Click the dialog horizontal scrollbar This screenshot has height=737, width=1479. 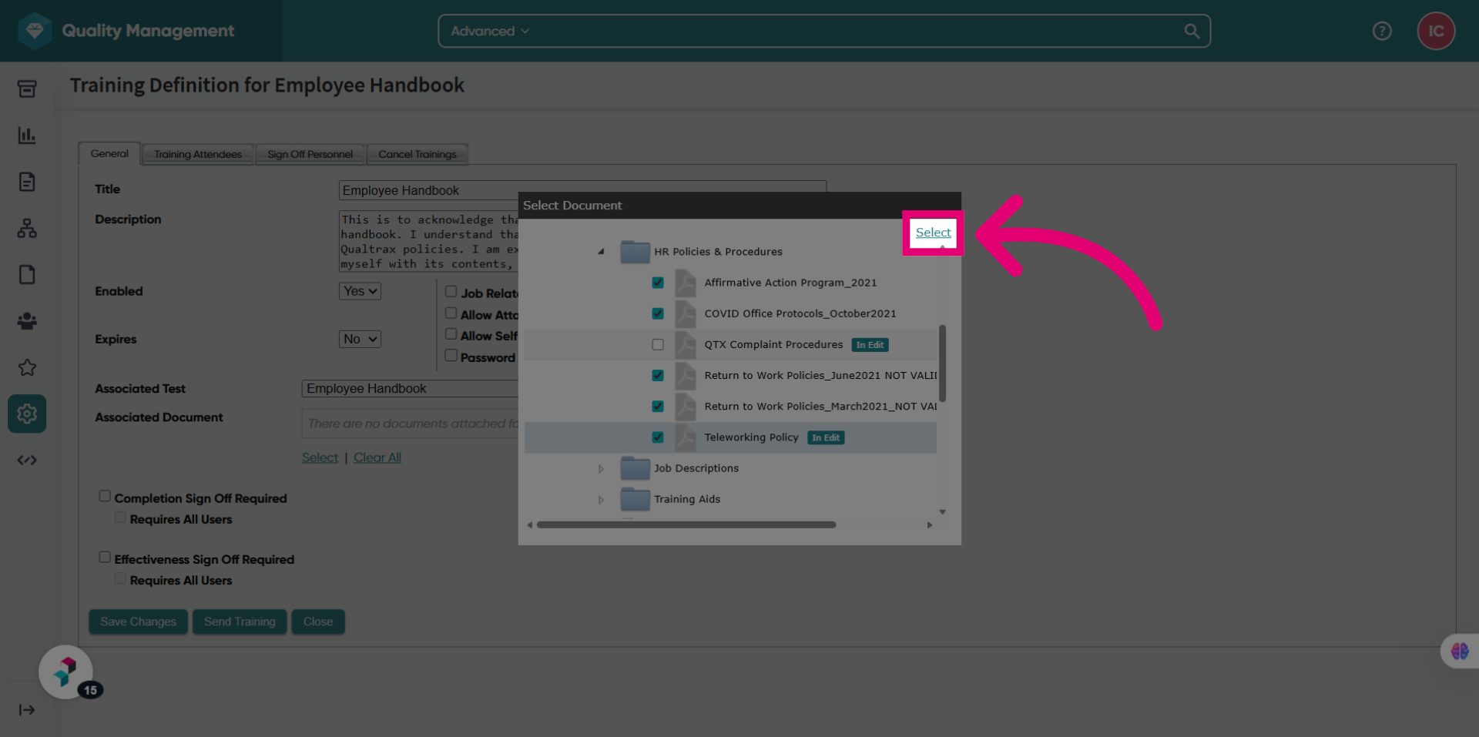(x=686, y=525)
